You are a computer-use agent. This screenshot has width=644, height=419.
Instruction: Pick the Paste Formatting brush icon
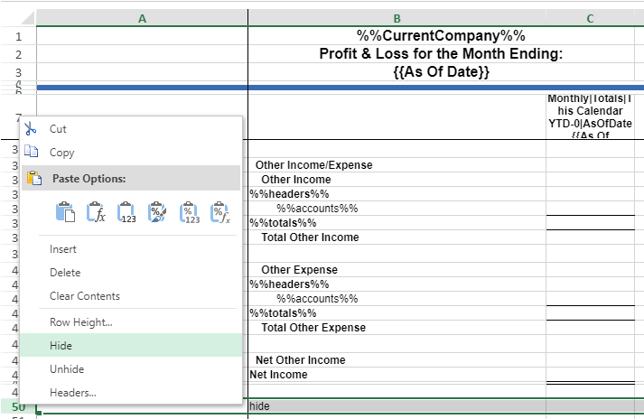click(157, 213)
